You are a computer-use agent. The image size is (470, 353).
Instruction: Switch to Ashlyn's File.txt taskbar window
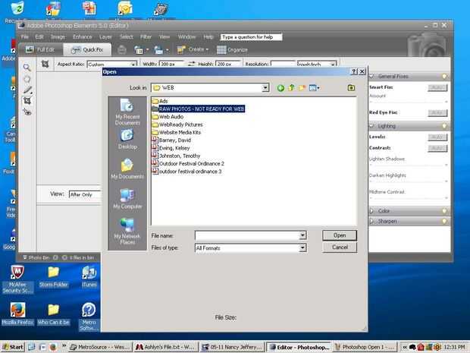click(165, 347)
